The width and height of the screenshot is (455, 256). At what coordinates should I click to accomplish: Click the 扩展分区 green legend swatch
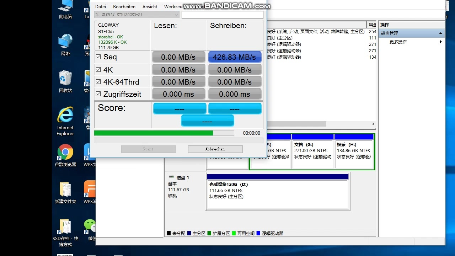click(x=209, y=233)
